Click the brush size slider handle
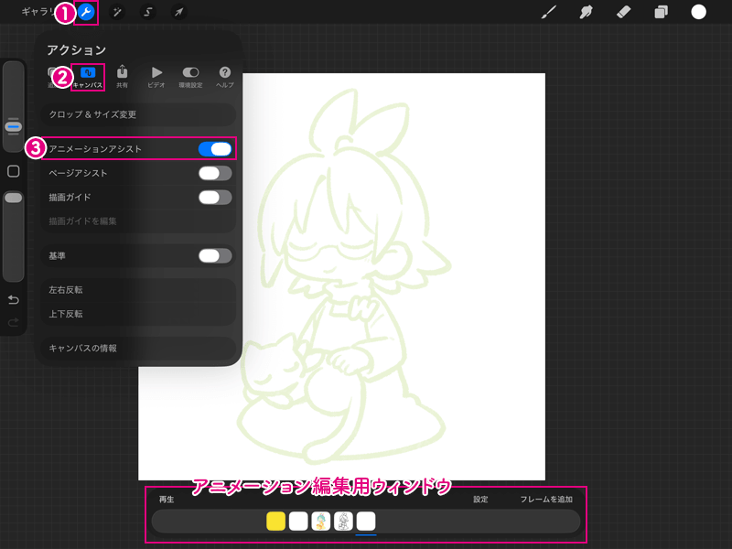Viewport: 732px width, 549px height. click(14, 126)
